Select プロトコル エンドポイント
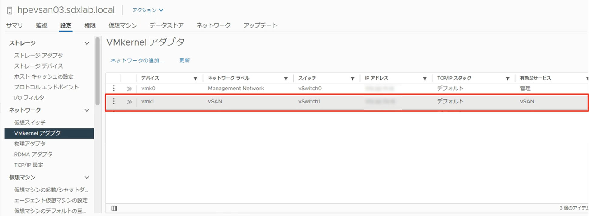 (x=46, y=87)
